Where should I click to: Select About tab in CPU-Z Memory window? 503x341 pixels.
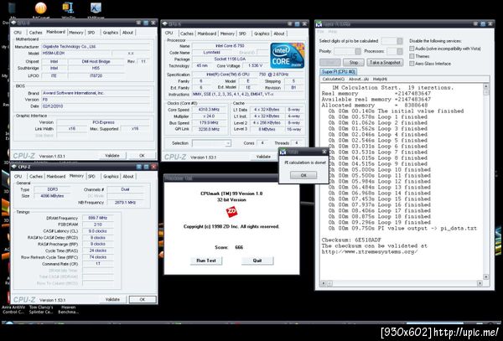(128, 176)
